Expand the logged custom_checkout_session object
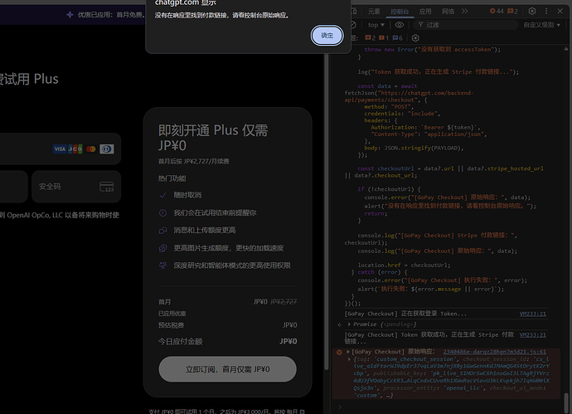572x414 pixels. [x=349, y=359]
